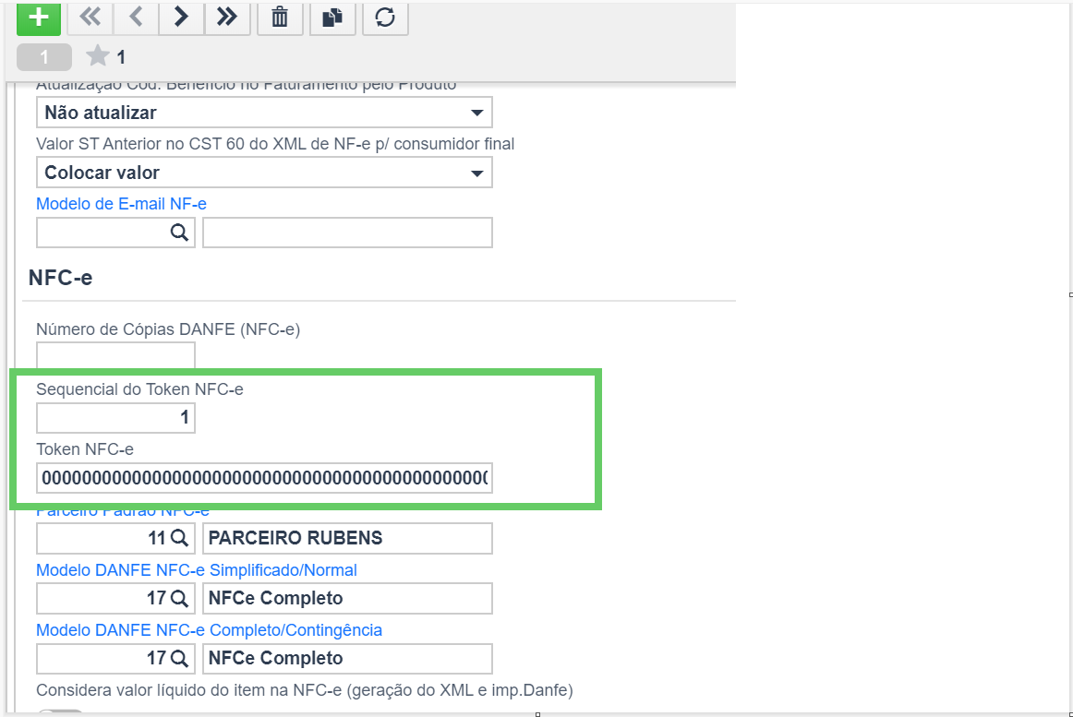Image resolution: width=1073 pixels, height=717 pixels.
Task: Refresh the record with reload icon
Action: click(x=385, y=18)
